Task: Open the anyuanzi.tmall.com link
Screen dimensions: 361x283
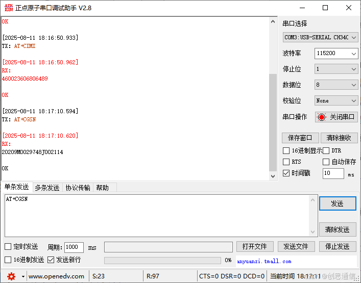Action: [264, 262]
